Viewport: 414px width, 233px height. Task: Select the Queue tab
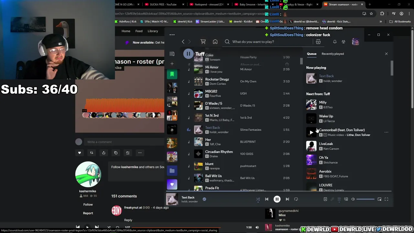[311, 54]
